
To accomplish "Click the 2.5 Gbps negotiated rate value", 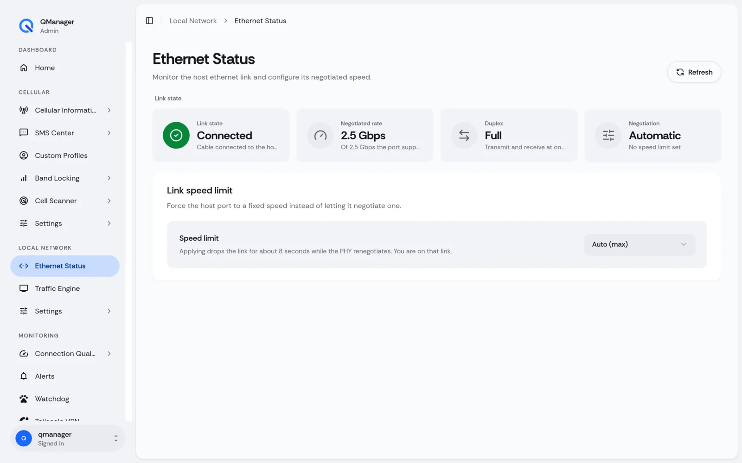I will [363, 136].
